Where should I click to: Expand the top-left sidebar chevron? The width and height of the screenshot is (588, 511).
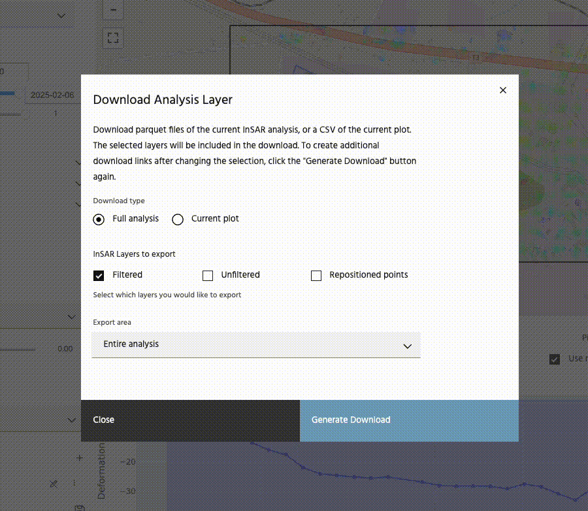point(61,16)
